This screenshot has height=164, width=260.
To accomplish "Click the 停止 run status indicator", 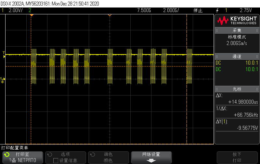I will pyautogui.click(x=198, y=10).
